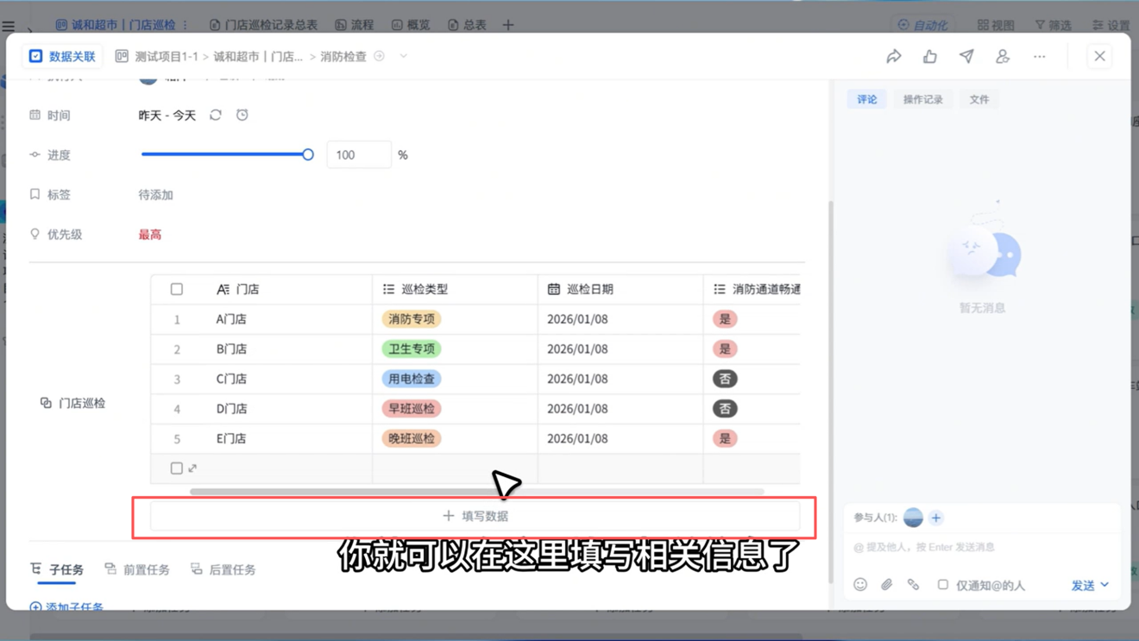Close the task detail dialog
This screenshot has width=1139, height=641.
point(1099,56)
